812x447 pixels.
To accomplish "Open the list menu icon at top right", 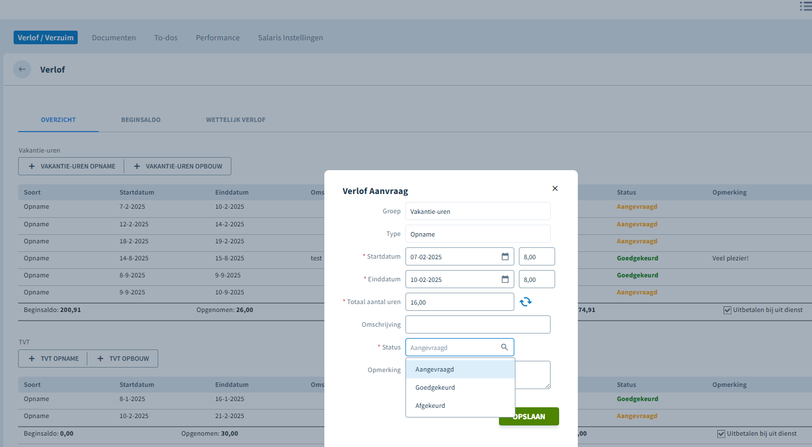I will (806, 6).
